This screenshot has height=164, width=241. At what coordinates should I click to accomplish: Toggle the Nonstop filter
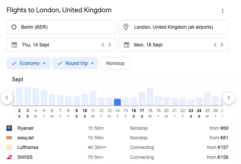[115, 63]
